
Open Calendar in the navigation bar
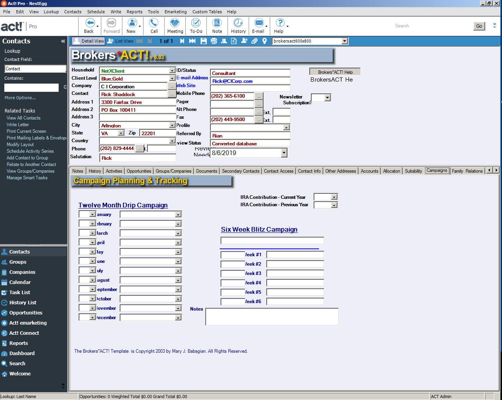click(20, 282)
